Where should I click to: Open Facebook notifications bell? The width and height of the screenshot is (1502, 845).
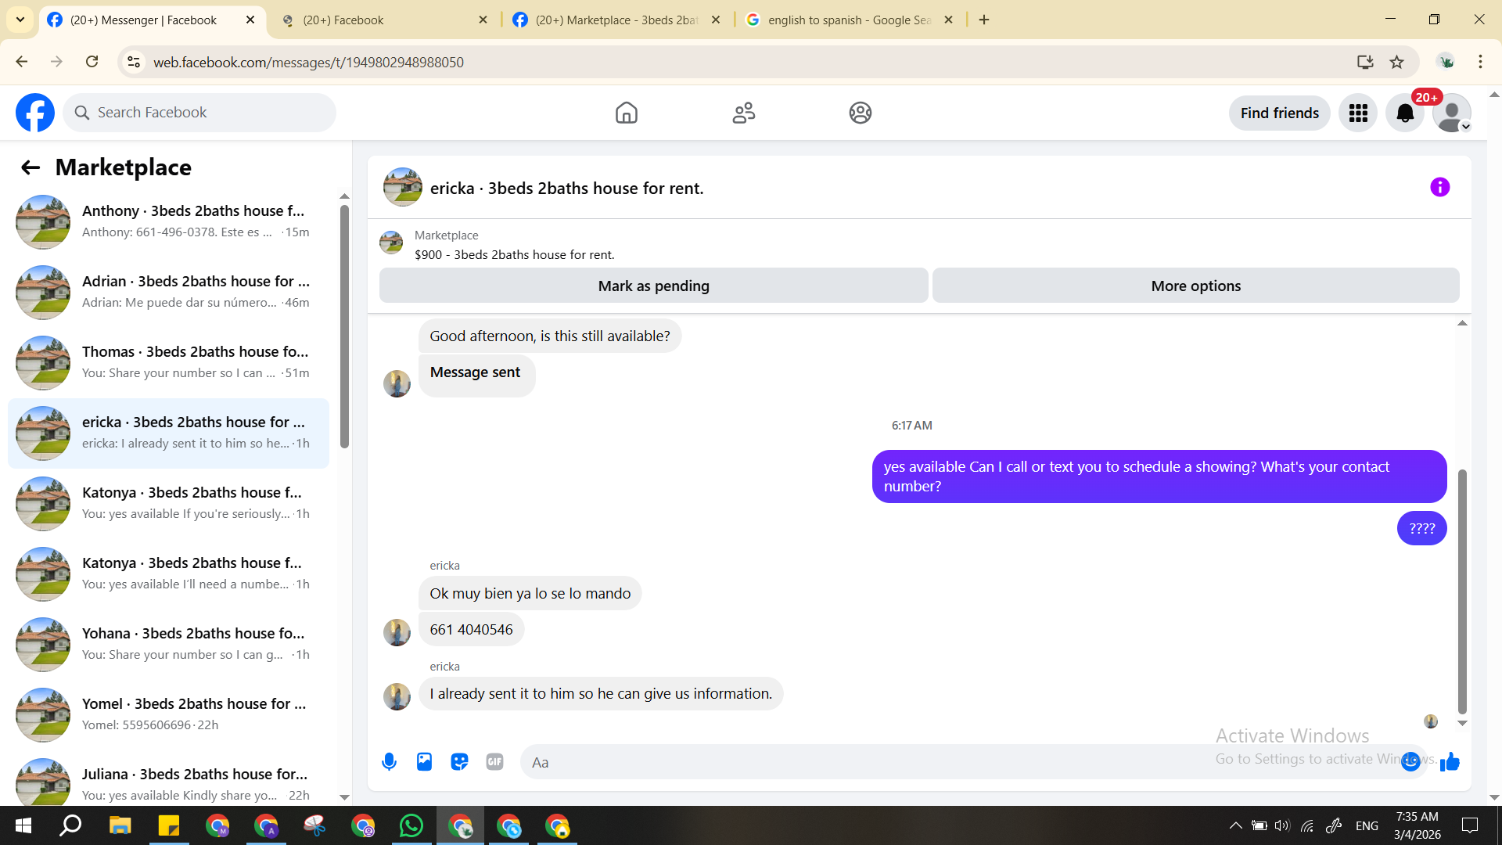click(1405, 113)
